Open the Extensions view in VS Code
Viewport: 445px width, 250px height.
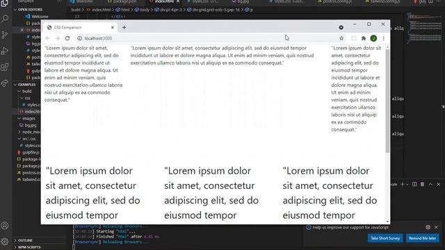click(5, 67)
